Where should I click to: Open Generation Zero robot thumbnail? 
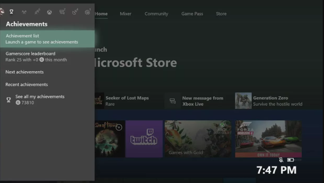243,101
